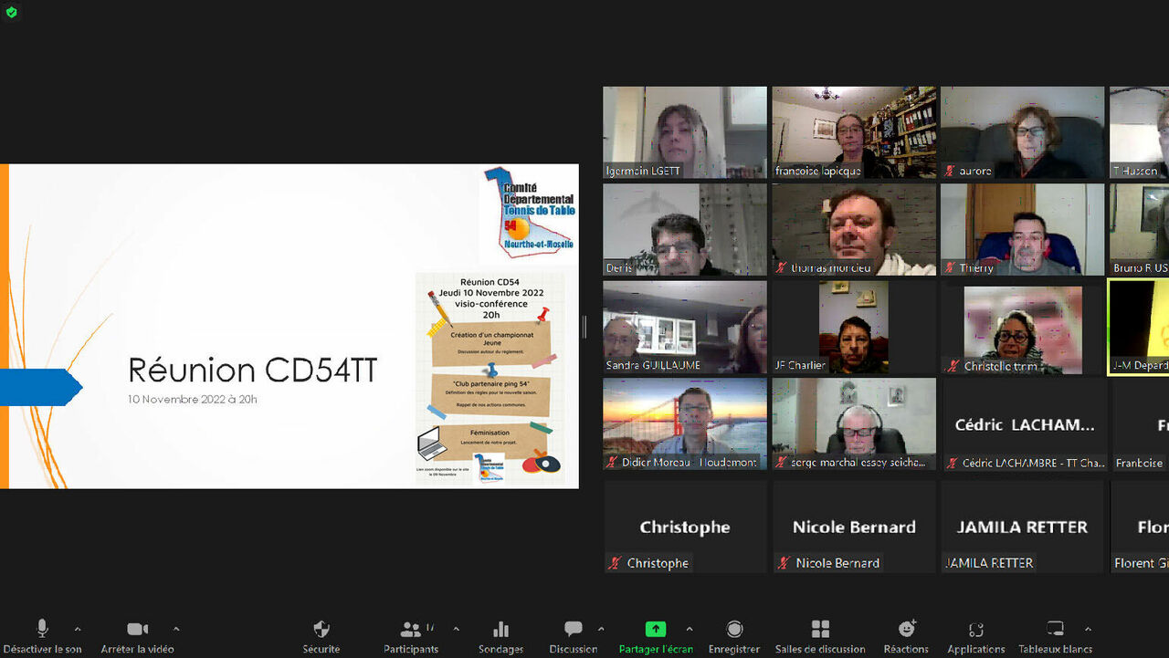
Task: Click the shared slide title Réunion CD54TT
Action: 252,371
